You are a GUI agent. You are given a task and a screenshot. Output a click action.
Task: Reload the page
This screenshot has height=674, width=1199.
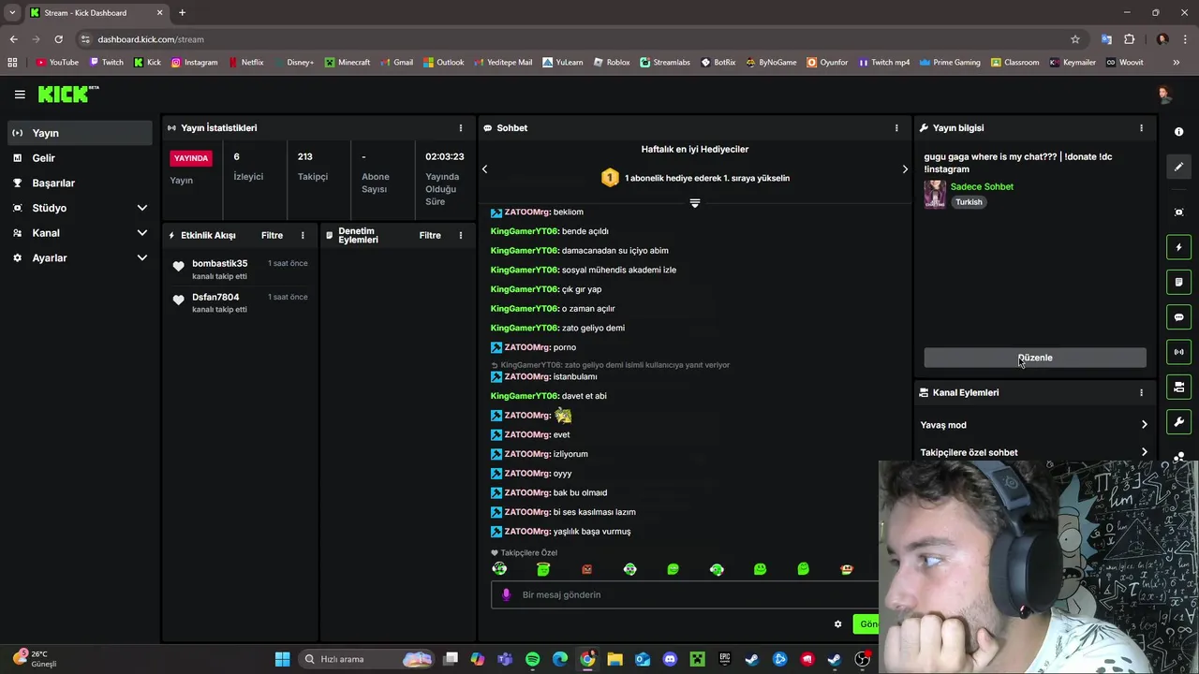(x=58, y=39)
